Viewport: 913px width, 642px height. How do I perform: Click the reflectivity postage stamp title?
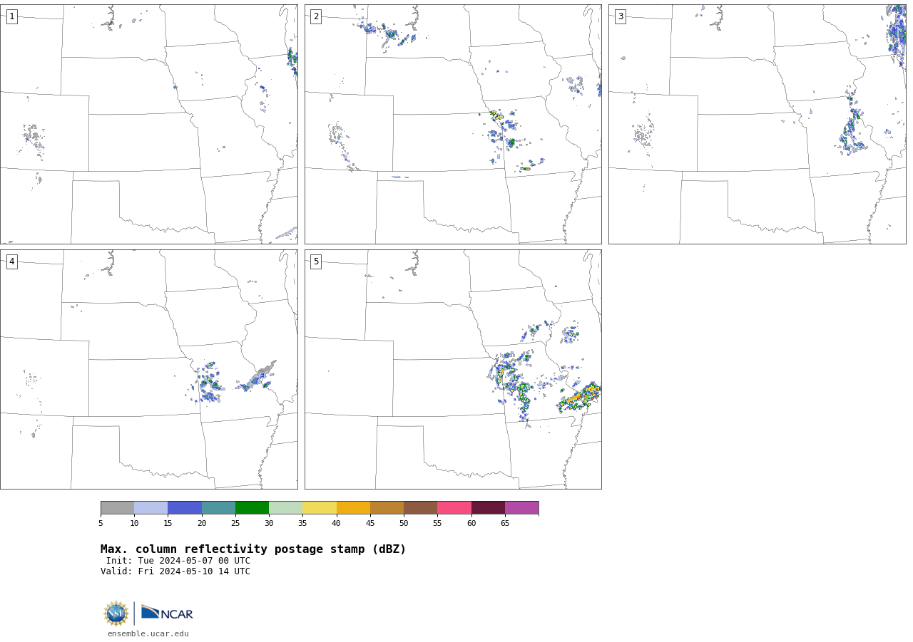point(253,549)
